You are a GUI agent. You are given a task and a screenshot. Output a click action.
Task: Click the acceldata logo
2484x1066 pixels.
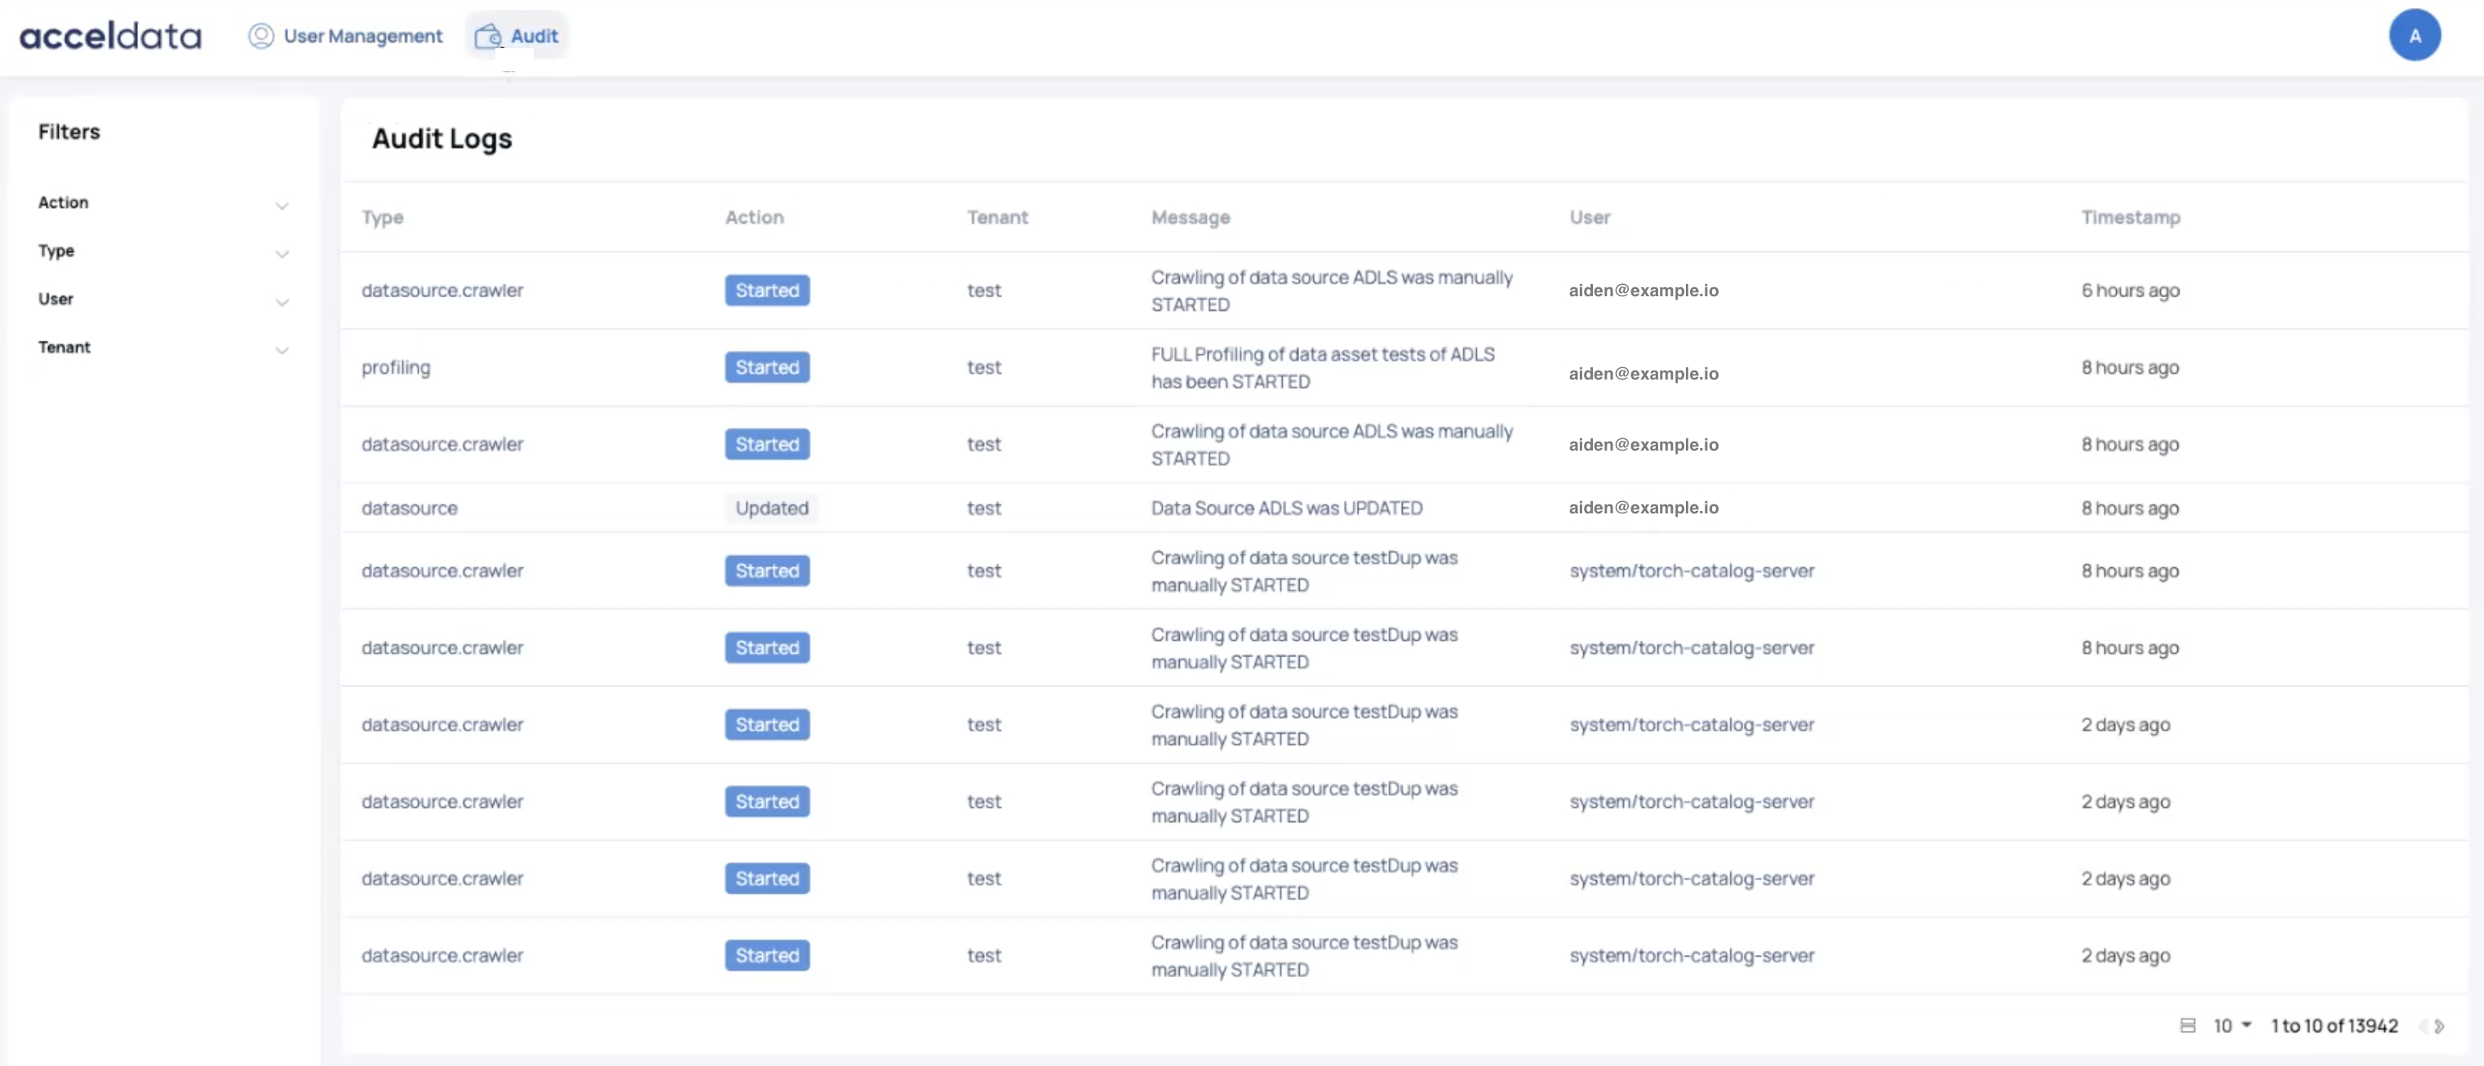click(110, 36)
